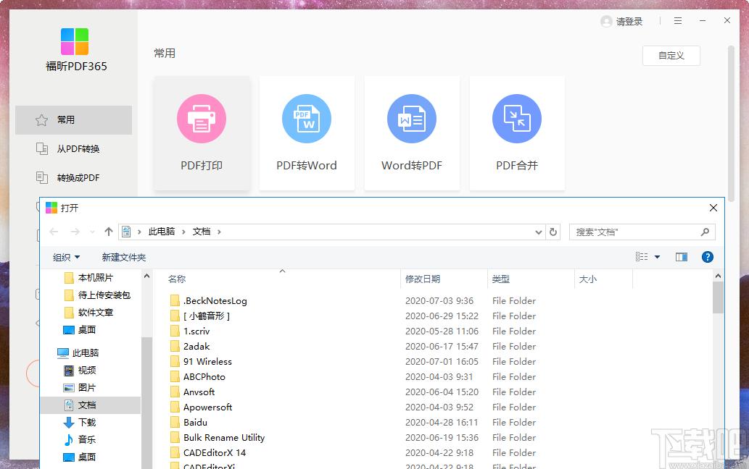Open the PDF打印 tool card
Viewport: 749px width, 469px height.
point(202,133)
